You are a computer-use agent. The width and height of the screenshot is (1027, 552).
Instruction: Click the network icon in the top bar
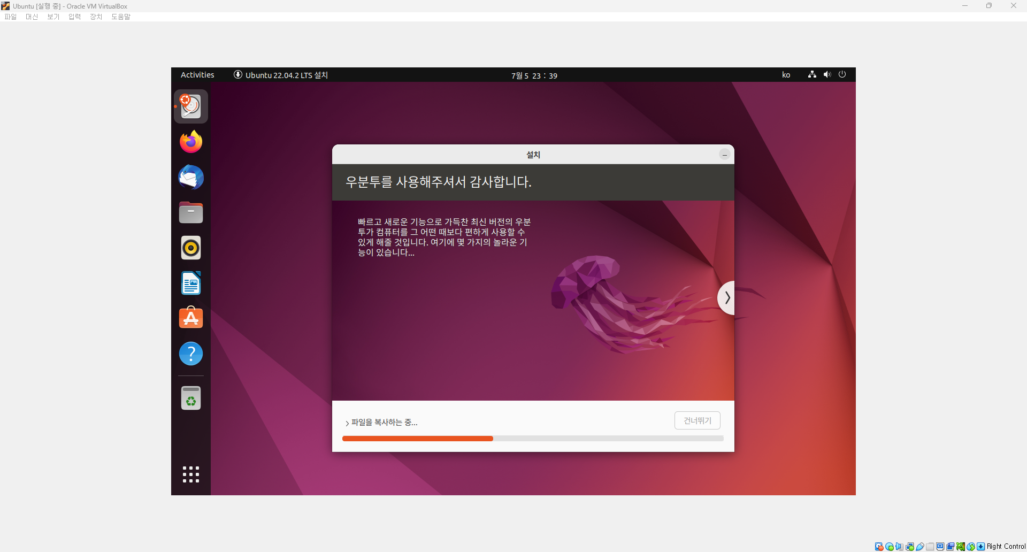[x=812, y=74]
